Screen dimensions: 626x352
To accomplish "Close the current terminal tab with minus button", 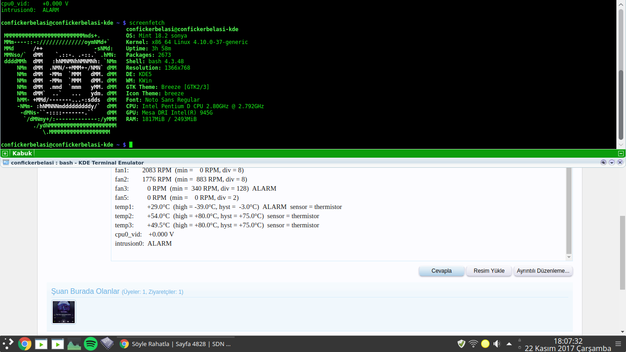I will [x=621, y=154].
